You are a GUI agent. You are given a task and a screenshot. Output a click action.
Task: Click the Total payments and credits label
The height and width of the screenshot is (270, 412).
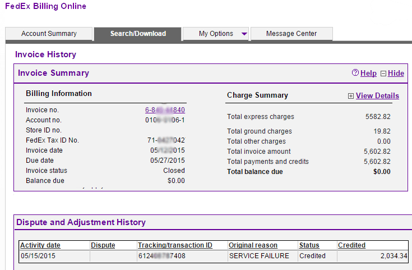point(268,162)
